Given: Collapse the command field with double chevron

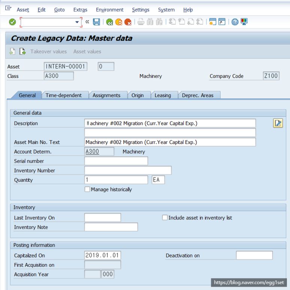Looking at the screenshot, I should (87, 22).
